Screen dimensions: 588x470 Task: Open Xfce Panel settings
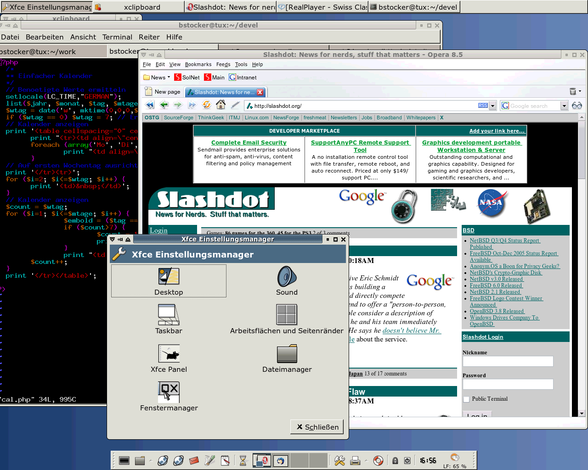169,358
